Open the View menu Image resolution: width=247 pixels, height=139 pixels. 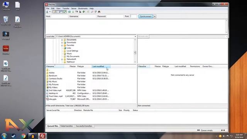pos(58,8)
